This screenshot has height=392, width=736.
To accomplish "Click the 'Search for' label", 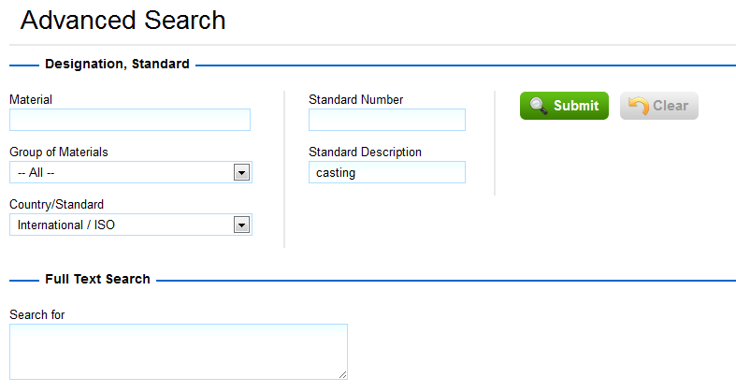I will [x=36, y=314].
